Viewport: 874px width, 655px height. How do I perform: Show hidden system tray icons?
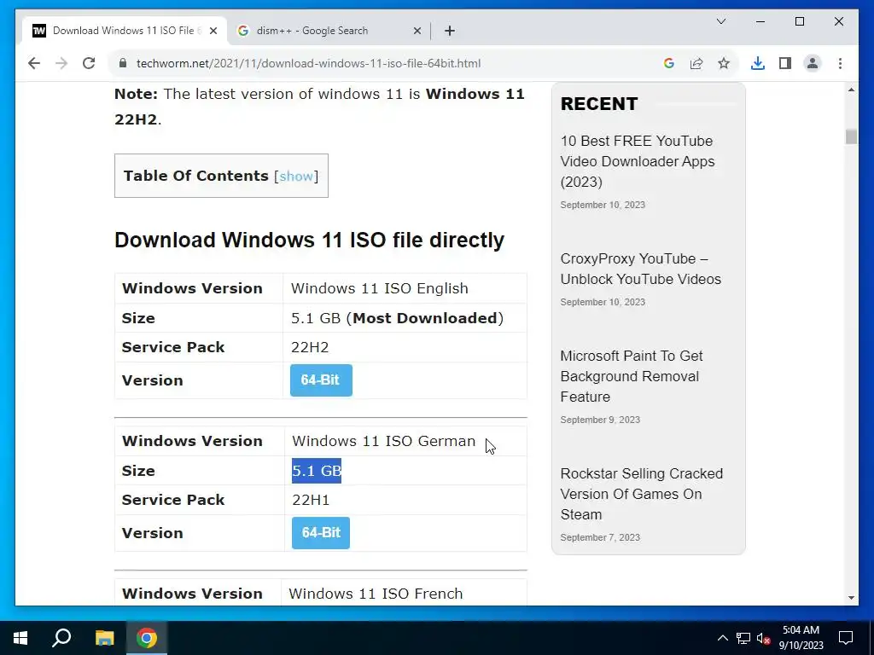point(722,638)
